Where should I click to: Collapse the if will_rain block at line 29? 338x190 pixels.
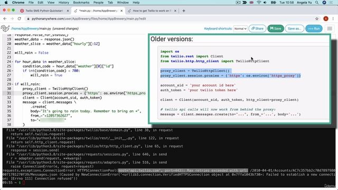click(x=12, y=84)
